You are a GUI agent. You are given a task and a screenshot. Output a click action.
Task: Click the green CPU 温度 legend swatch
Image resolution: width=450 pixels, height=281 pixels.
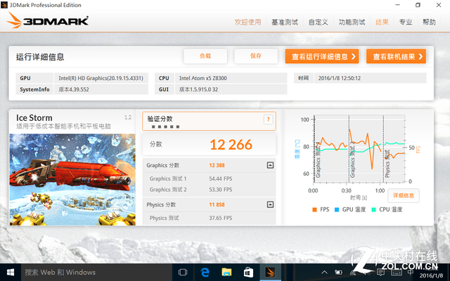coord(373,209)
